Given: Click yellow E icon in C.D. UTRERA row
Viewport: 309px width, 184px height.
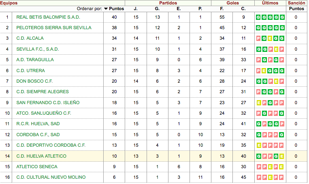Looking at the screenshot, I should [264, 71].
